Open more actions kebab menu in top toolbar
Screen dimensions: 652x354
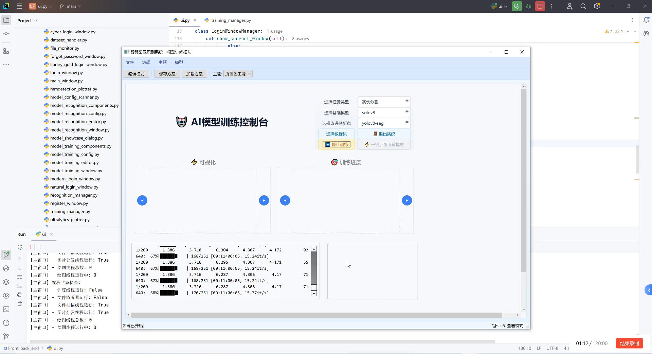[551, 6]
